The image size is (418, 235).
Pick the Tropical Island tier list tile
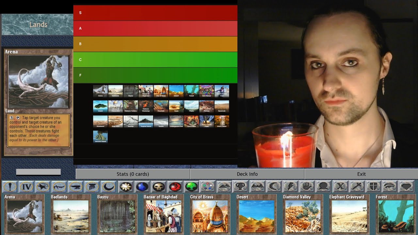tap(146, 121)
